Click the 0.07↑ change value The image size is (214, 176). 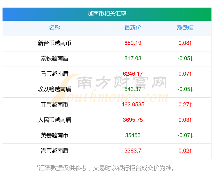[x=185, y=74]
